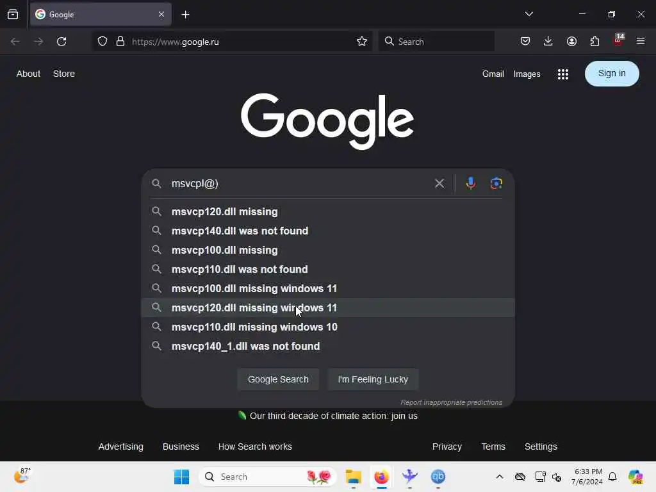Open Gmail link

(x=493, y=74)
